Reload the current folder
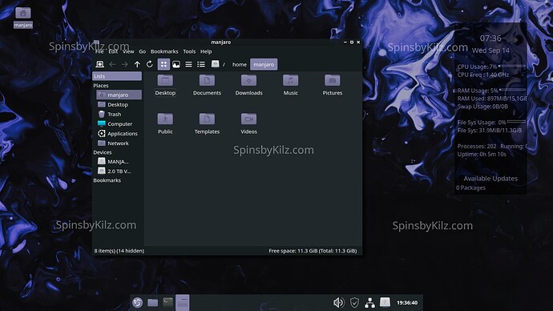 pyautogui.click(x=150, y=64)
